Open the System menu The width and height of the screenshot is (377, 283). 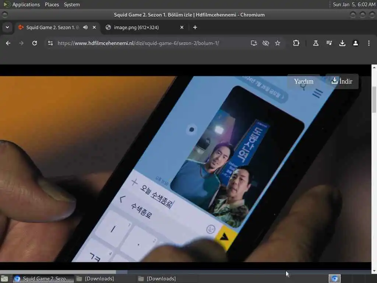point(72,4)
